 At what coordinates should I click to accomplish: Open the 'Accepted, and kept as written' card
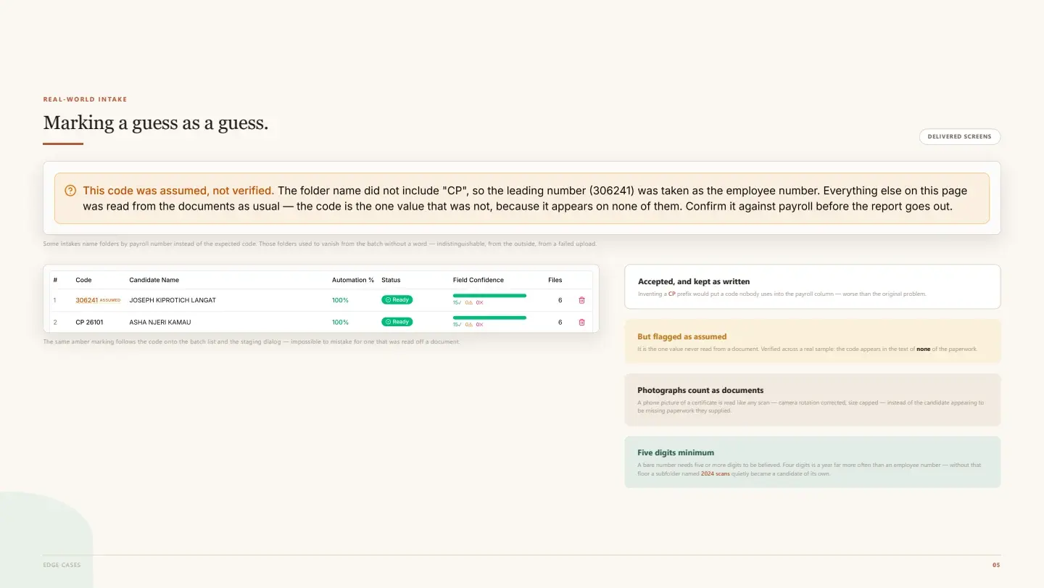tap(812, 286)
